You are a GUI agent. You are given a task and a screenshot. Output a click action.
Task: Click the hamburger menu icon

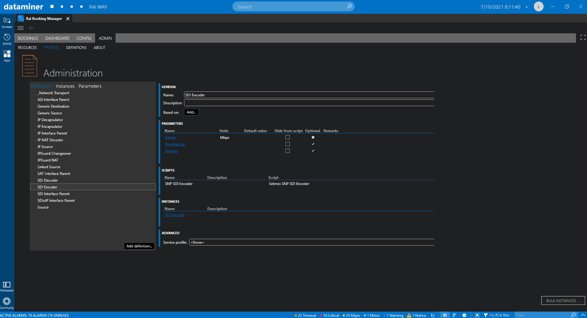click(x=21, y=28)
